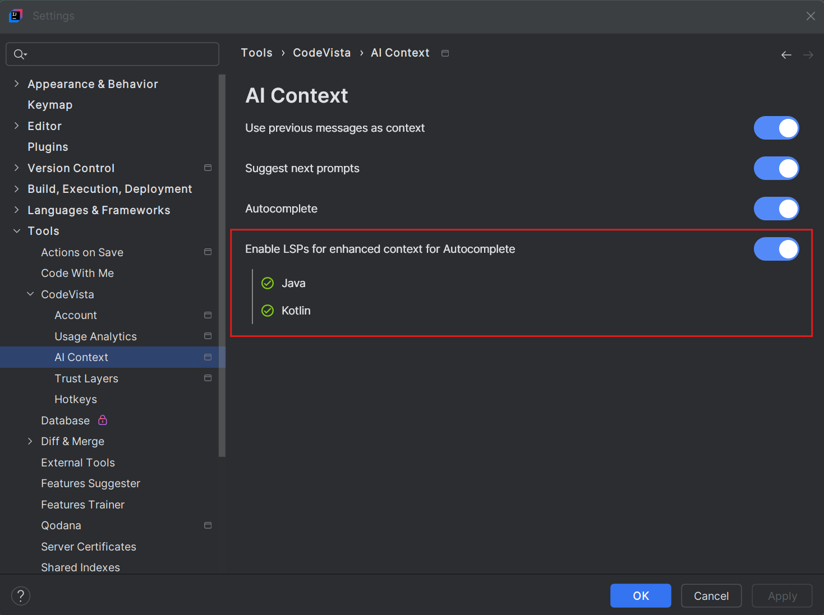Turn off the Autocomplete switch
Screen dimensions: 824x615
[x=776, y=209]
